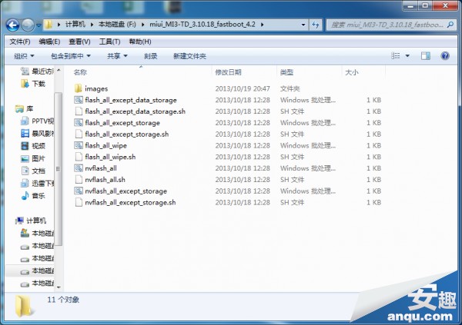Sort by 大小 column header

click(352, 72)
